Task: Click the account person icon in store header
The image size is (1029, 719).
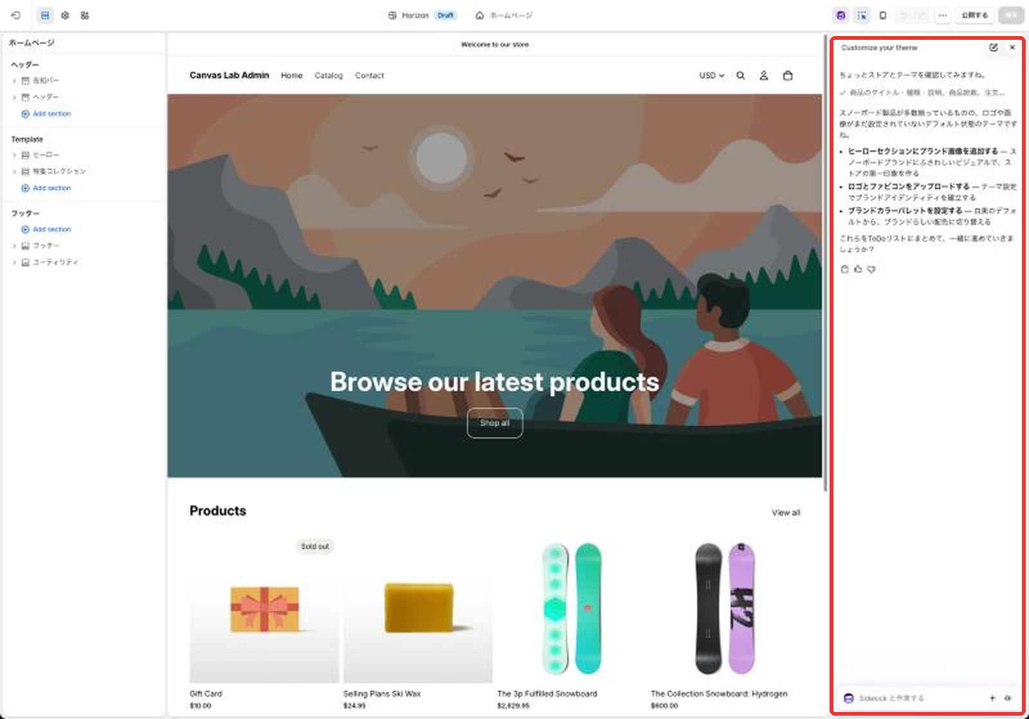Action: 764,76
